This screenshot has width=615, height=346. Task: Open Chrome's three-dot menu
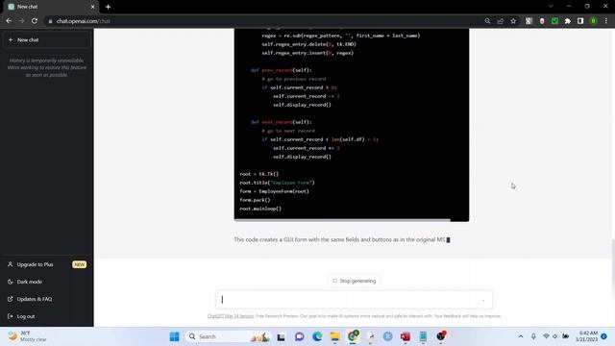click(x=606, y=21)
